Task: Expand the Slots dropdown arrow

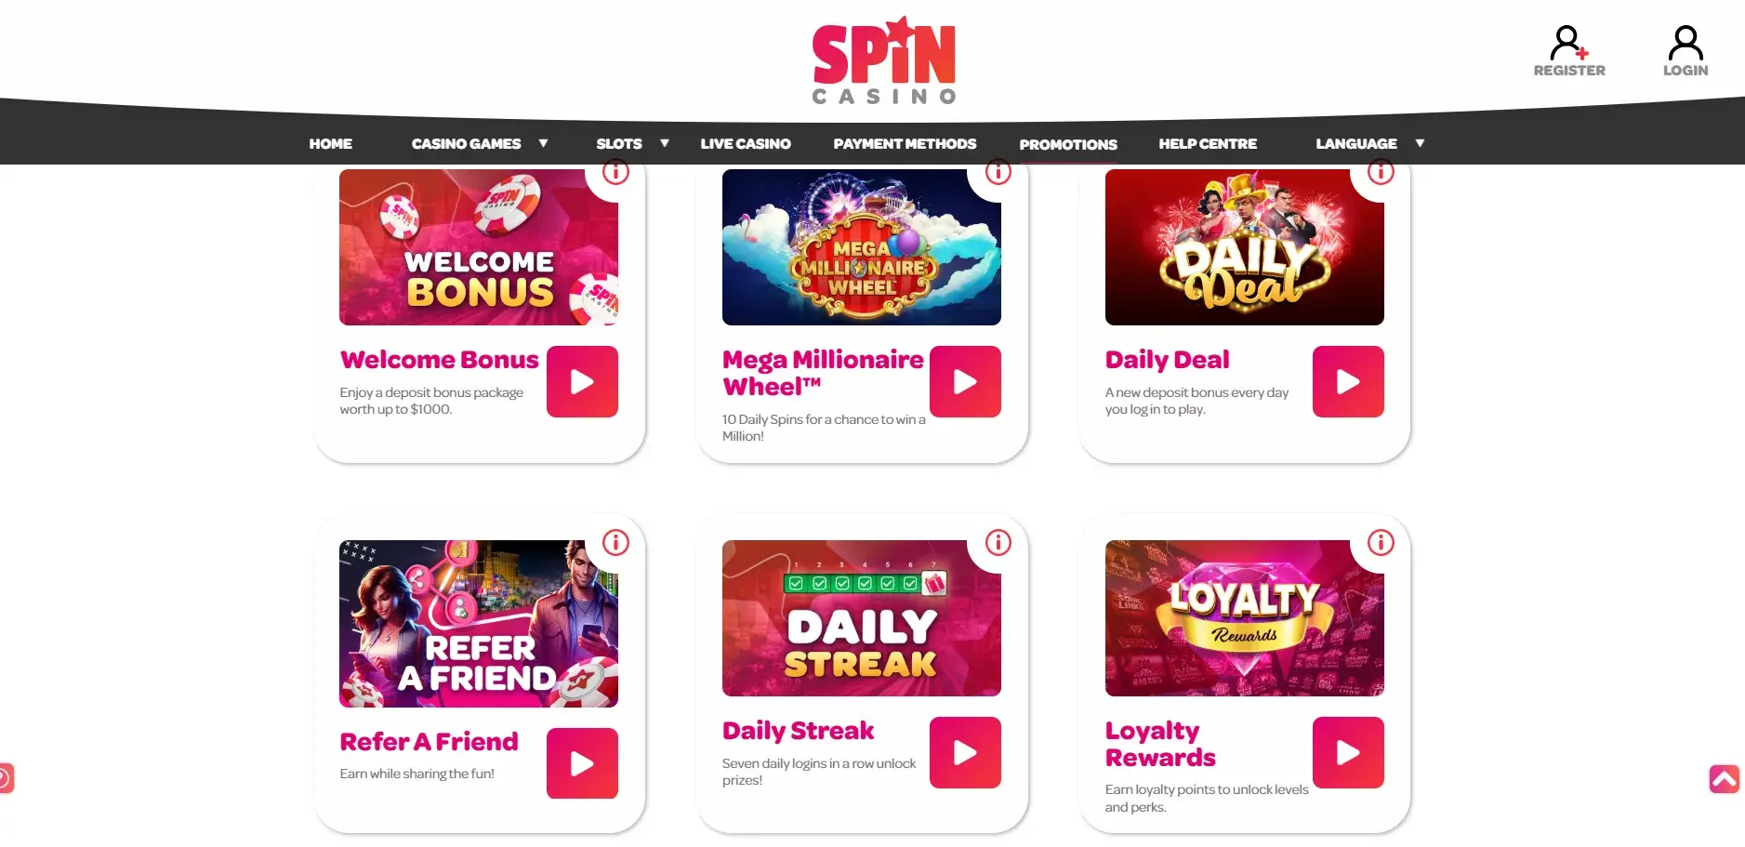Action: 664,143
